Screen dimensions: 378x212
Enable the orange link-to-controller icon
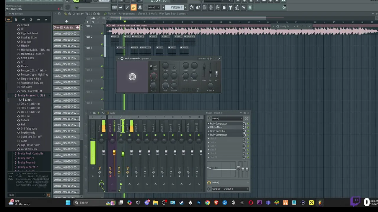coord(134,7)
